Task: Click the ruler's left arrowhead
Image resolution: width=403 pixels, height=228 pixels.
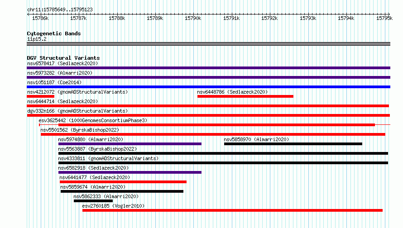Action: (28, 14)
